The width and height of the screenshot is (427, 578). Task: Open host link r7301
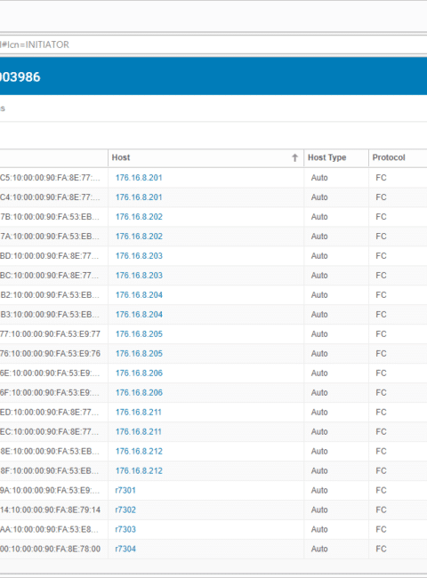[x=125, y=490]
